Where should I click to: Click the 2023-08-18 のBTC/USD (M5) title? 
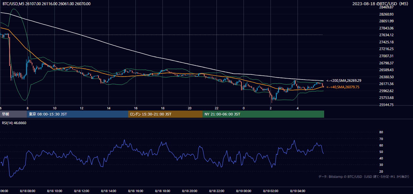(x=381, y=4)
